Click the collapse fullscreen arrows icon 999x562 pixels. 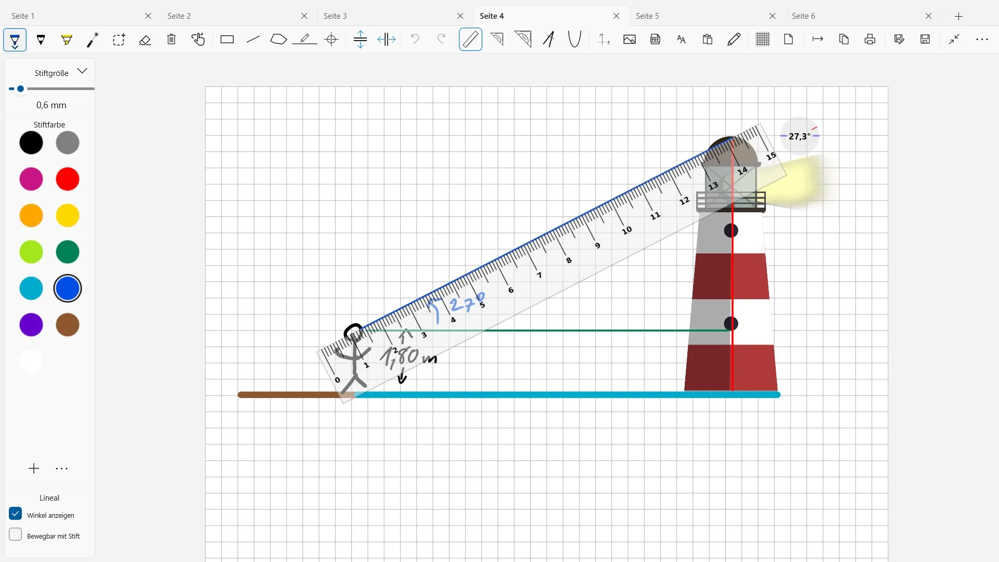click(x=954, y=40)
